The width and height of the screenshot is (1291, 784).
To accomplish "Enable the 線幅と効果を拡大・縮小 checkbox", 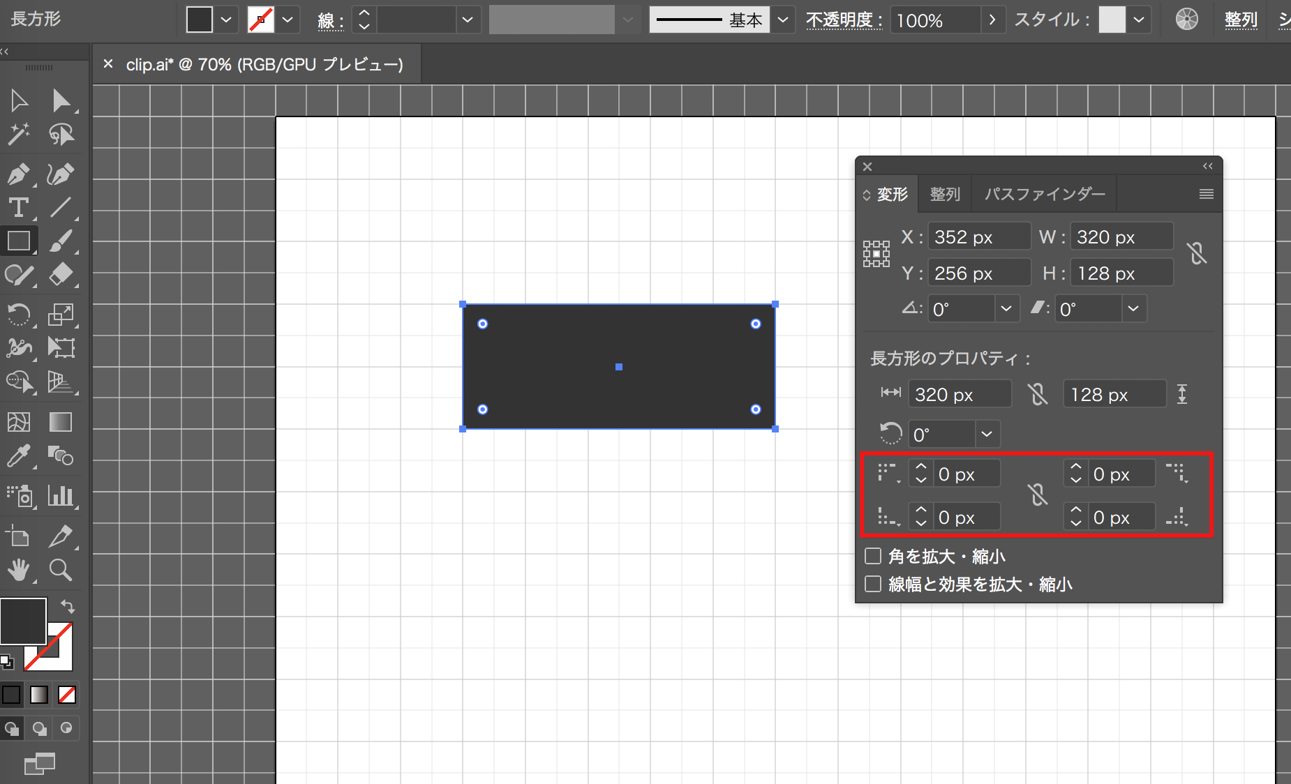I will [873, 584].
